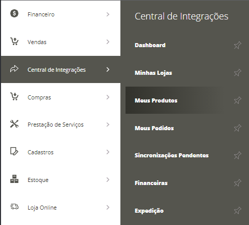Expand the Financeiro submenu chevron

click(108, 14)
